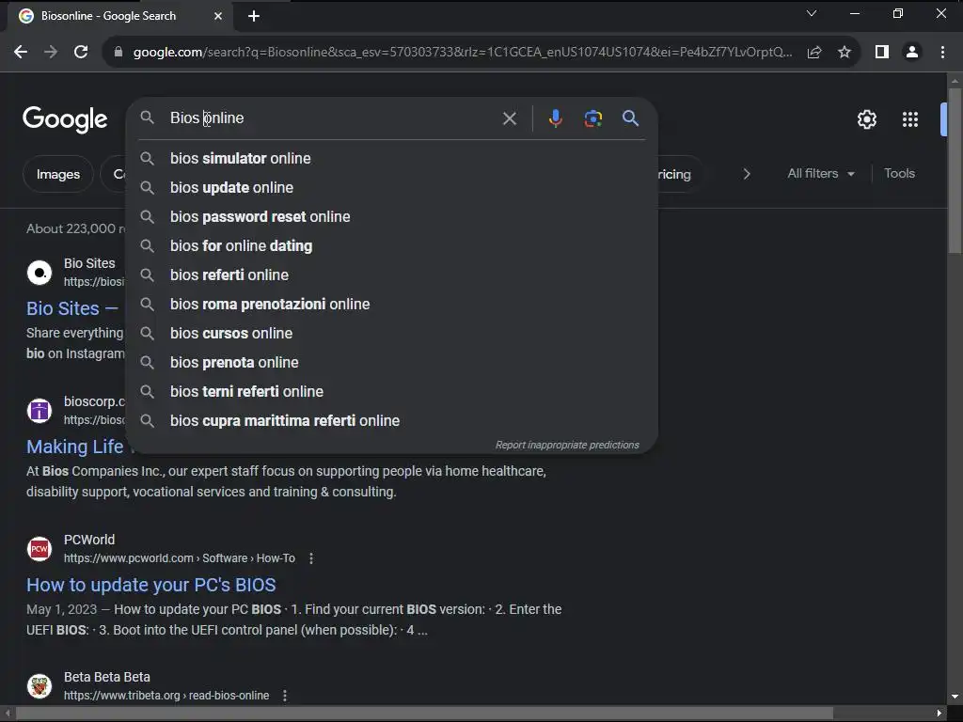Open the Making Life result link
The height and width of the screenshot is (722, 963).
(75, 447)
